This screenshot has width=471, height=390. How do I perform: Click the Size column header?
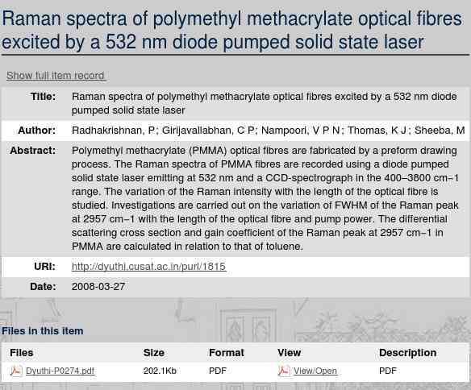pos(154,352)
